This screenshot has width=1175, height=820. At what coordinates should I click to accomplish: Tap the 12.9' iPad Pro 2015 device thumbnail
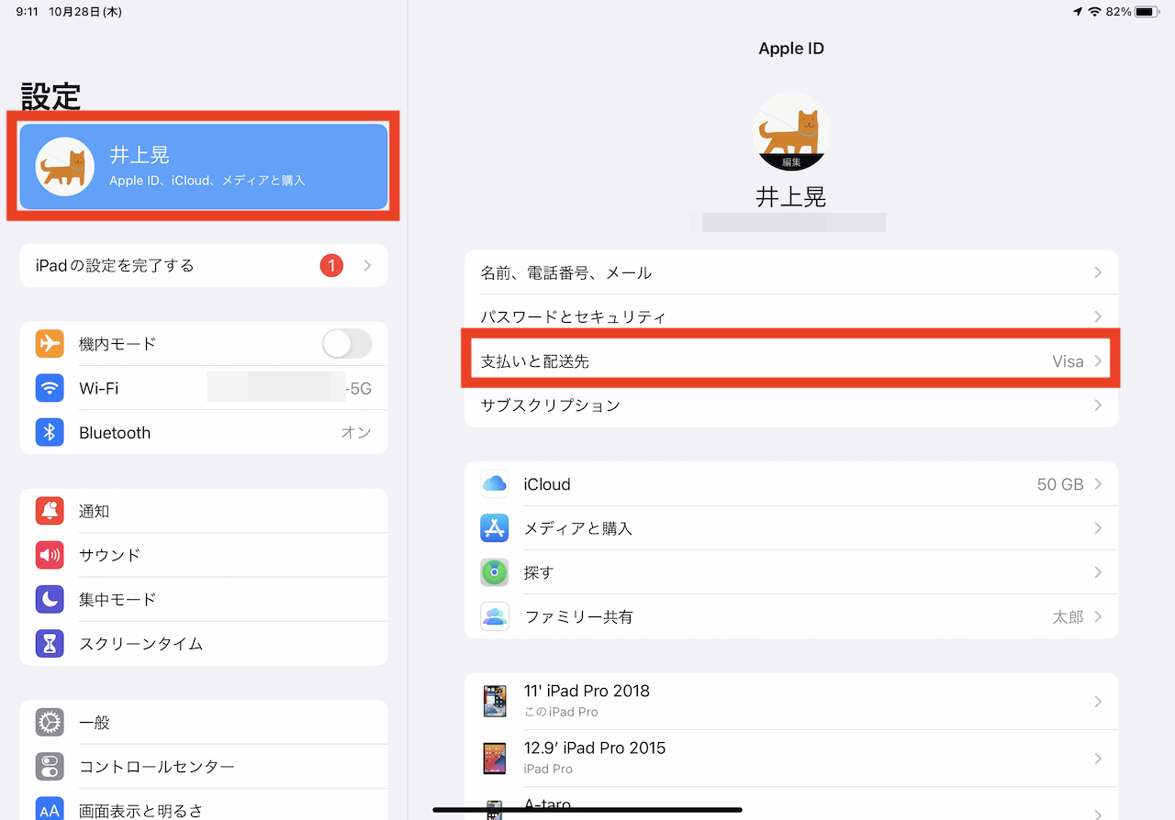[x=495, y=758]
